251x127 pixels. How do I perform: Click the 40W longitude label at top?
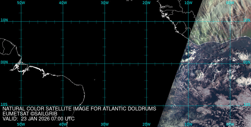[x=63, y=3]
